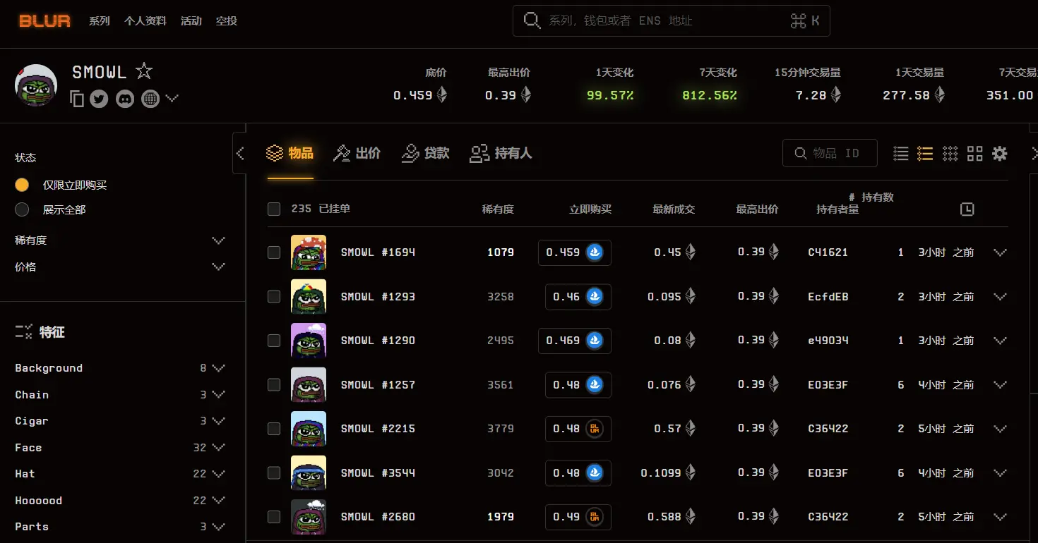Check the checkbox for SMOWL #1694
Image resolution: width=1038 pixels, height=543 pixels.
pos(273,252)
